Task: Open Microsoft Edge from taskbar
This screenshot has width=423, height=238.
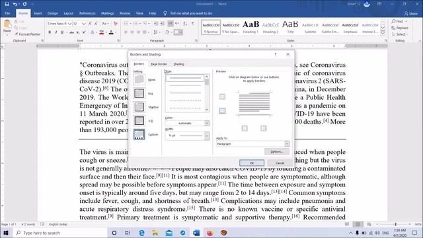Action: (141, 233)
